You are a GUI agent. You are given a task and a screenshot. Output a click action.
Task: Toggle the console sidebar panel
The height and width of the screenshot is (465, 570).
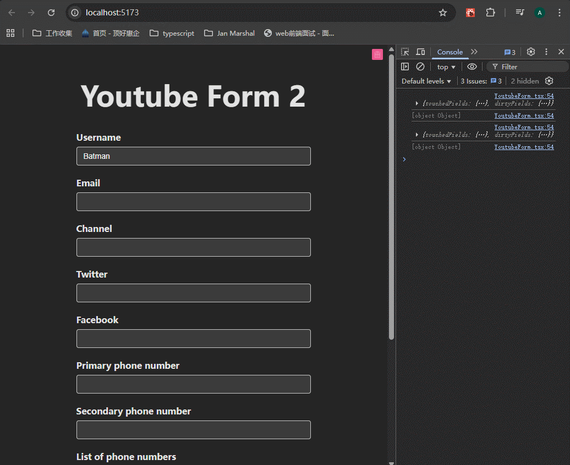(x=405, y=67)
